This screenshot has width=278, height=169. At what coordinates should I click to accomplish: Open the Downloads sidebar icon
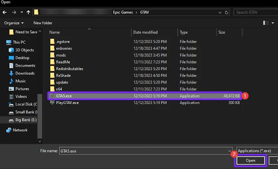[11, 73]
